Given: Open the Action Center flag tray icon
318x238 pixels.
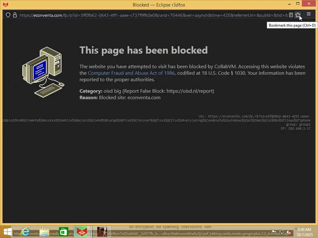Looking at the screenshot, I should [274, 232].
